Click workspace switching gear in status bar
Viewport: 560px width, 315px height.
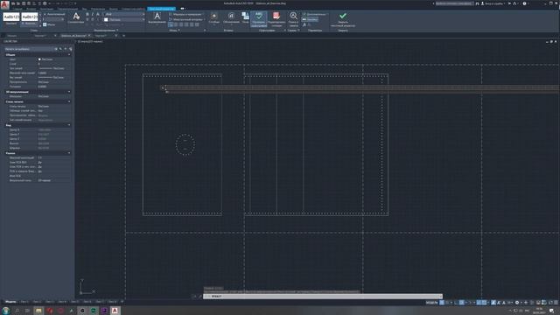(517, 303)
